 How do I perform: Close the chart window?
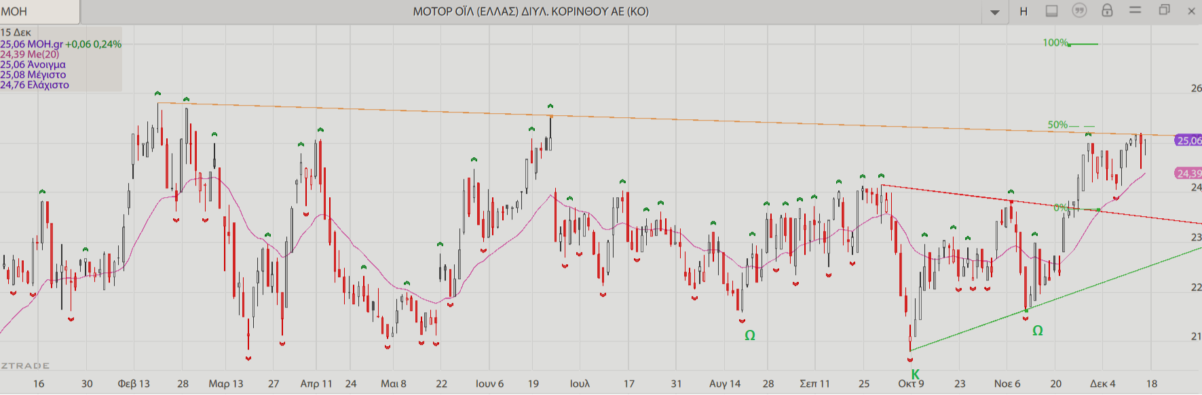pos(1191,11)
